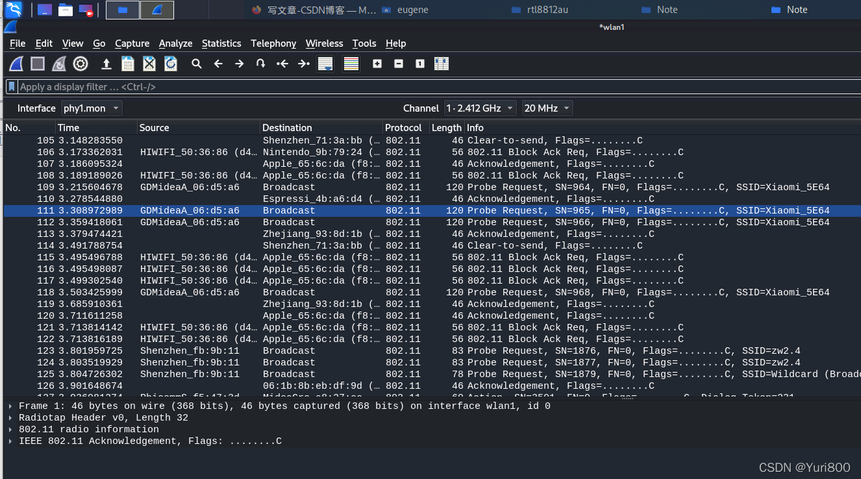
Task: Click the screen recorder panel icon
Action: pyautogui.click(x=86, y=10)
